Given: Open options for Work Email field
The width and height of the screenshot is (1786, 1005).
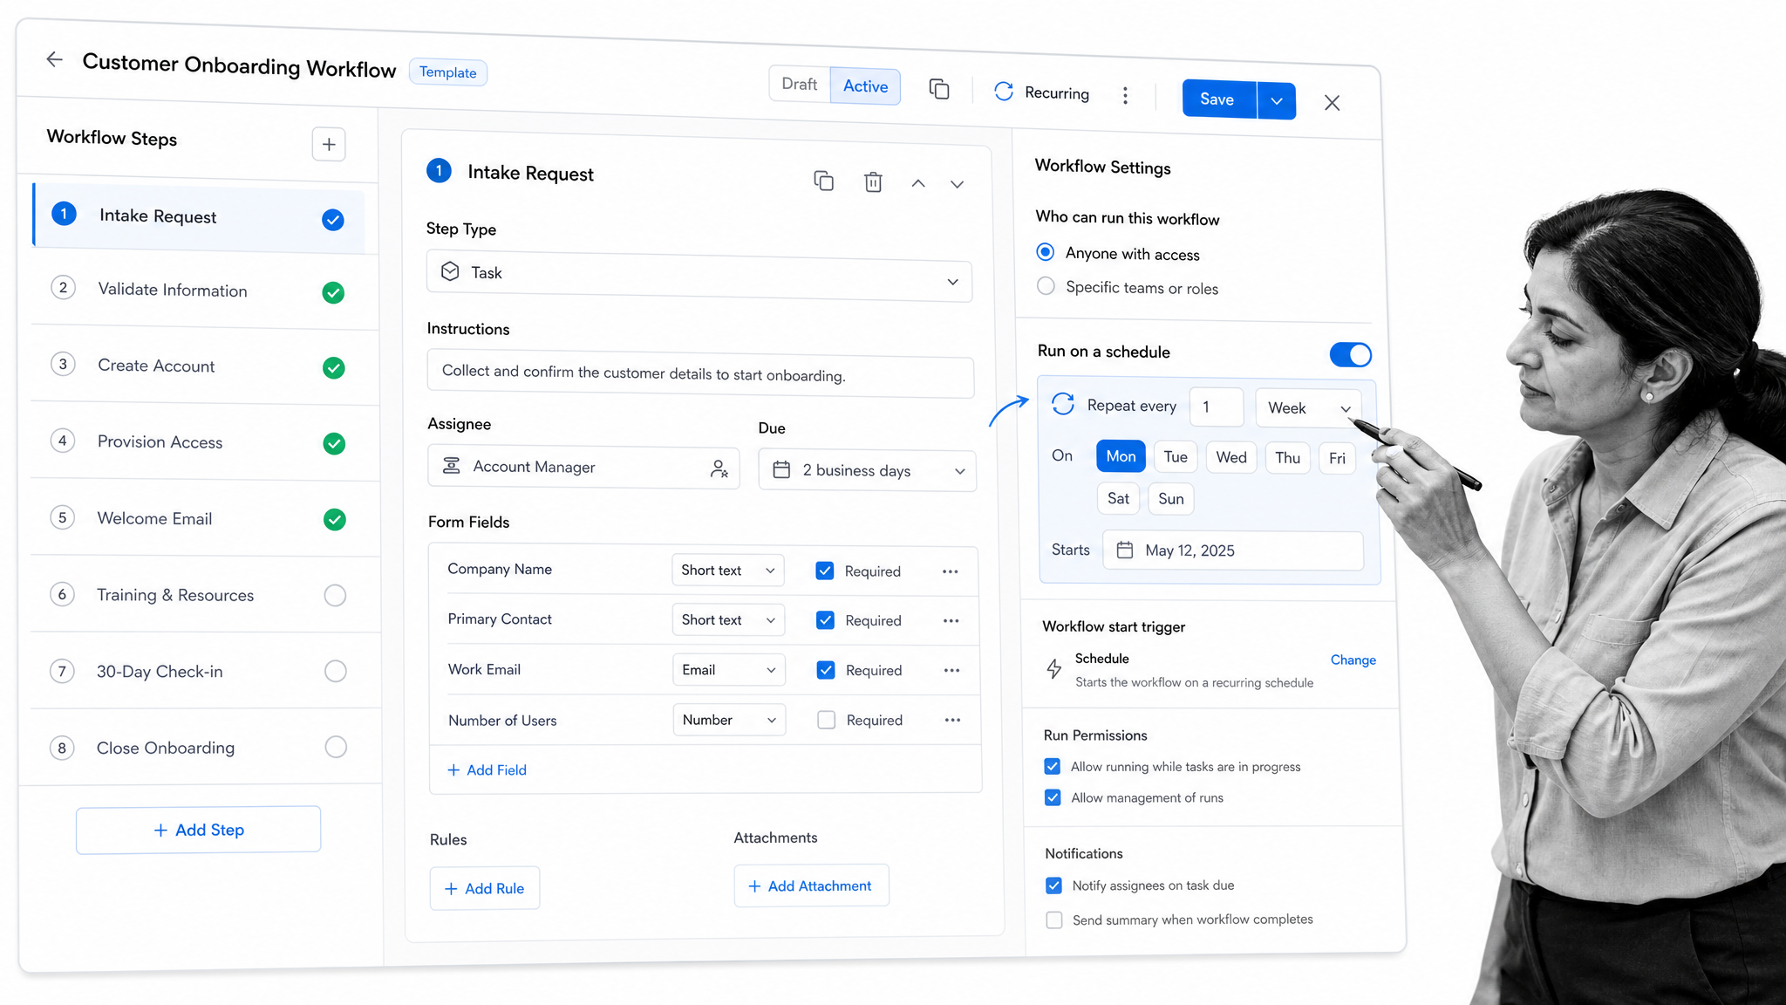Looking at the screenshot, I should [x=951, y=671].
